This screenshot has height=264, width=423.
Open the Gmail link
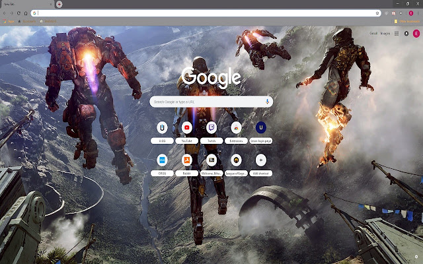(373, 34)
